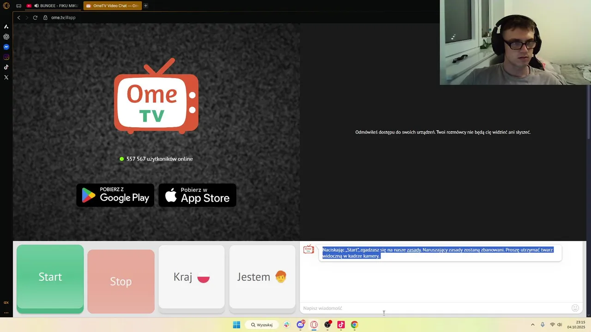Open the Jestem gender selector

point(262,277)
